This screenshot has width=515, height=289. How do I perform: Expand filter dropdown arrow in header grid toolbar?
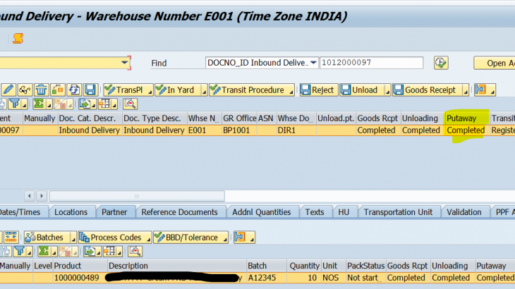(24, 105)
